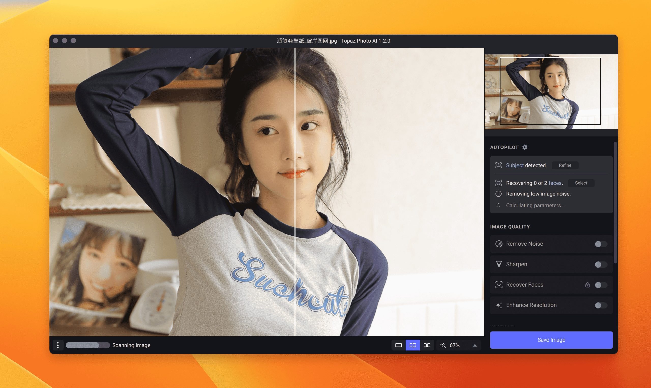Expand the zoom level menu arrow

[475, 345]
